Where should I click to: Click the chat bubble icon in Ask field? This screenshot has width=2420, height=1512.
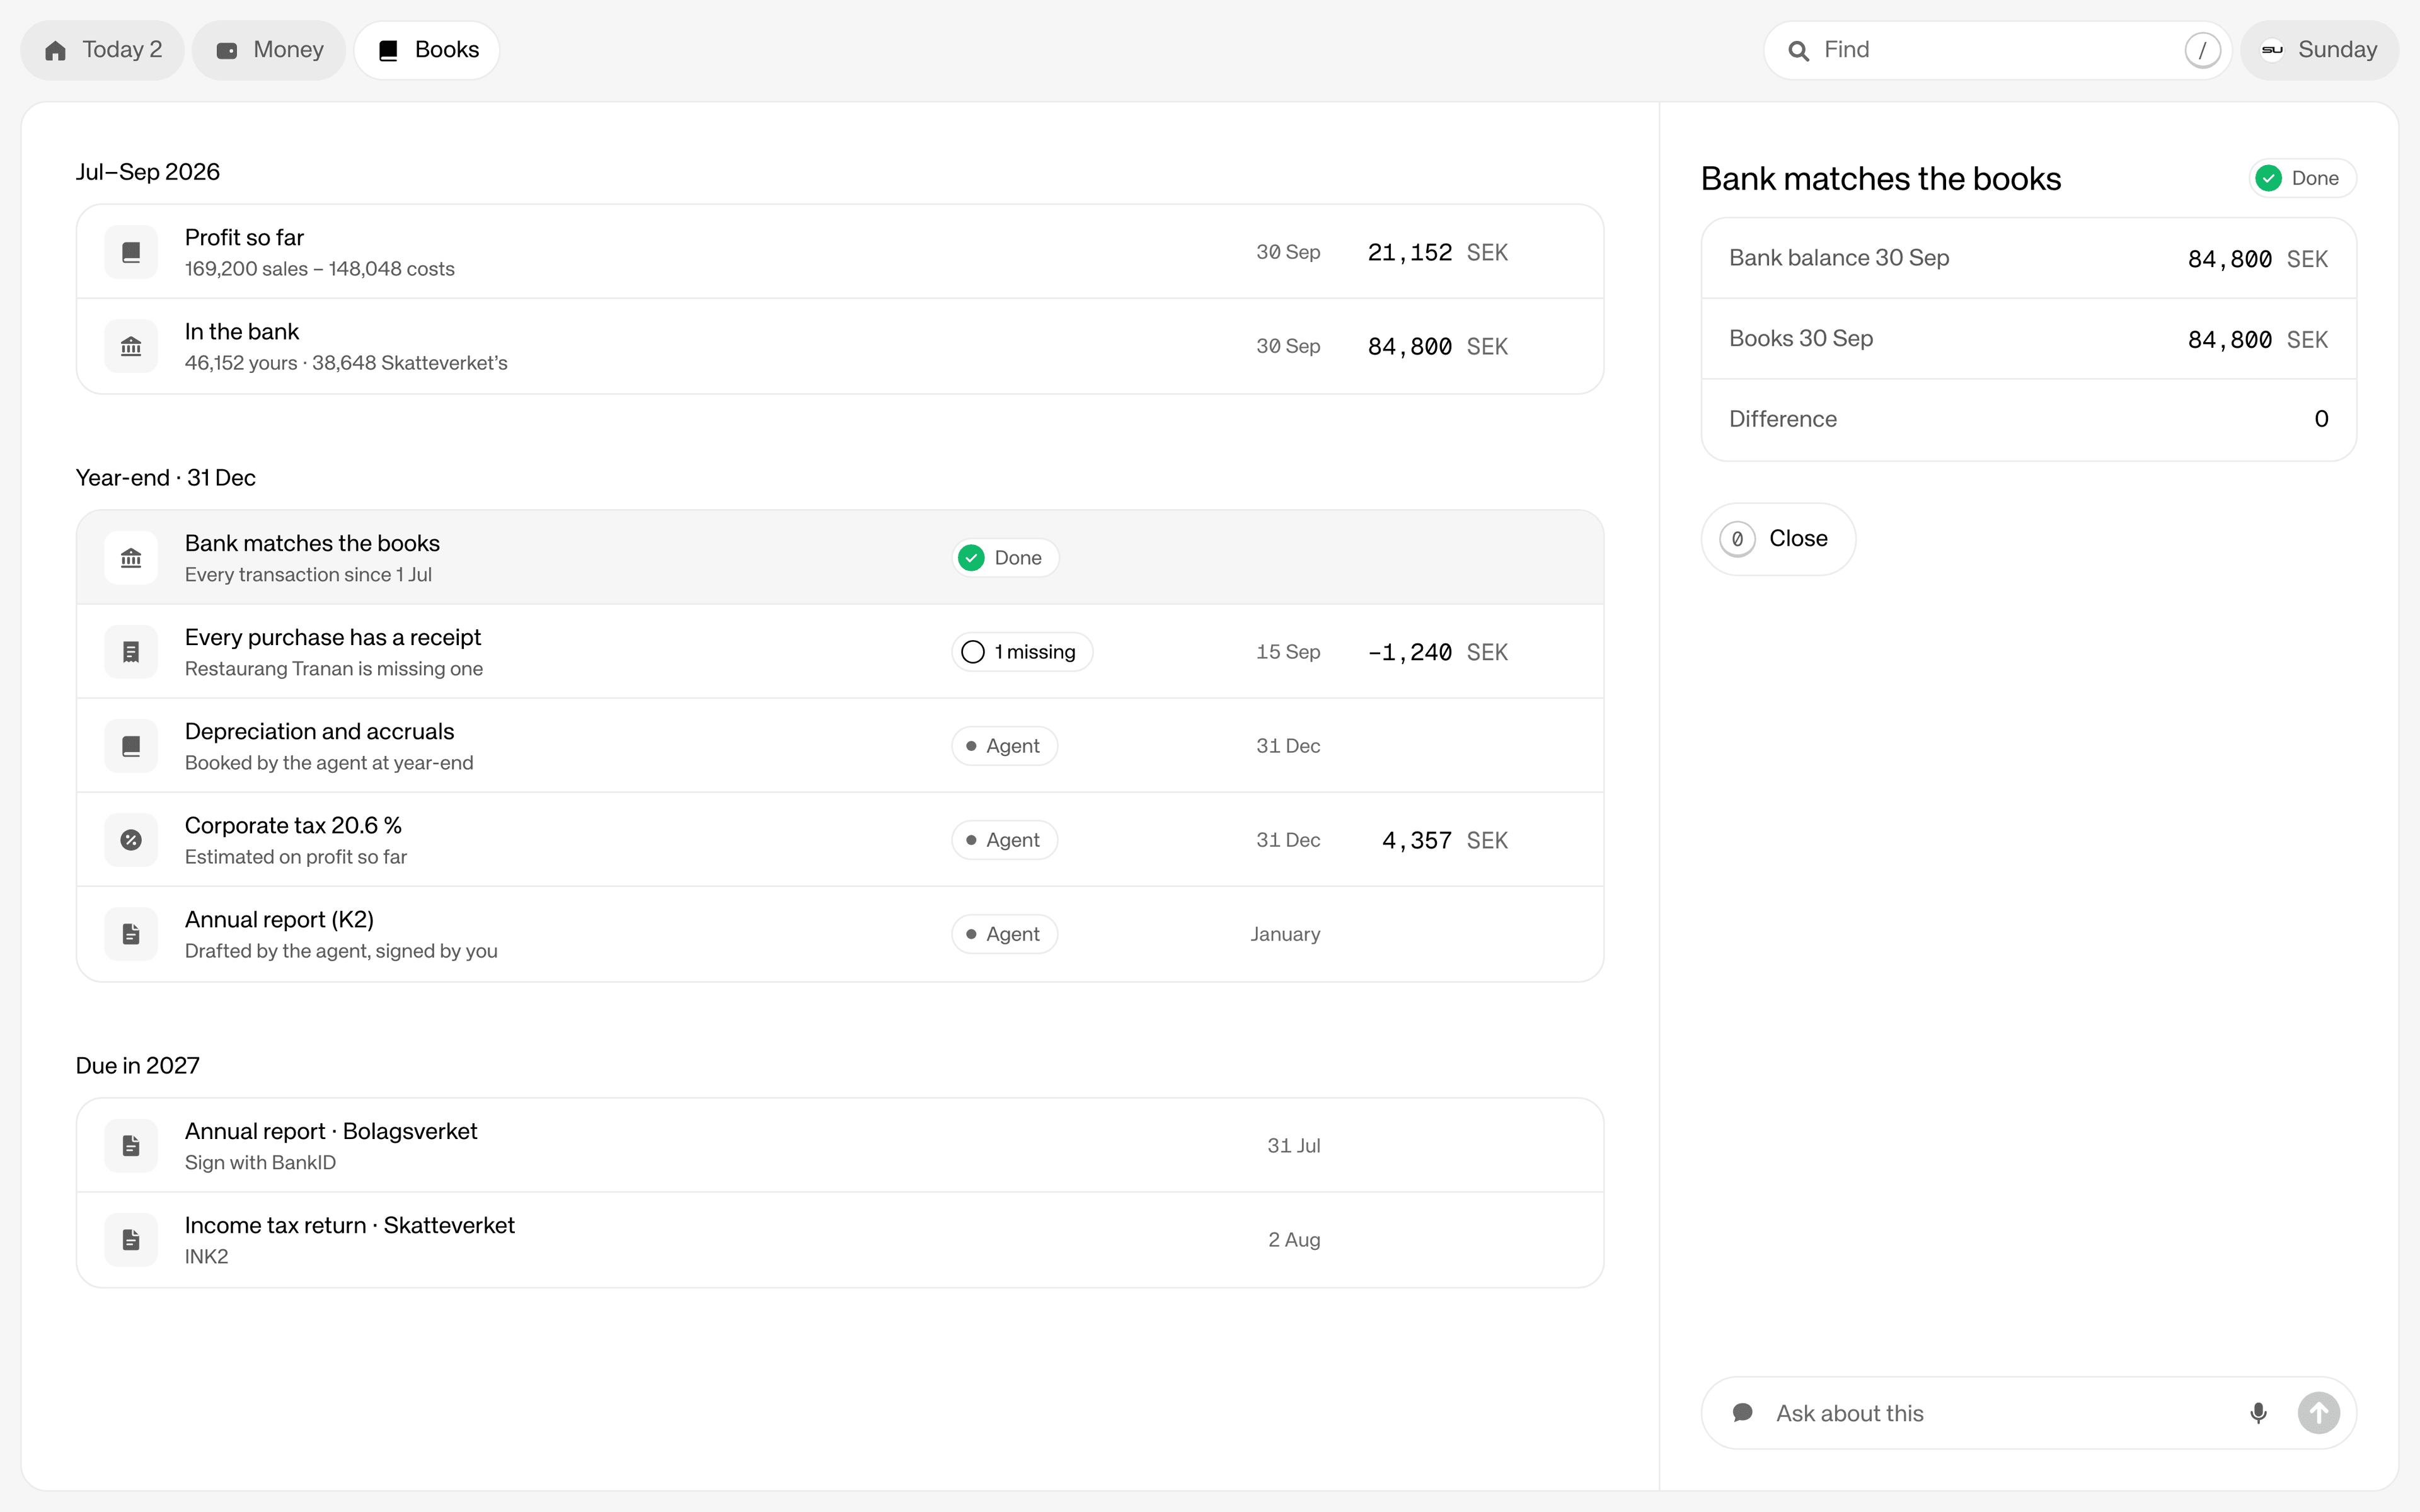(x=1742, y=1413)
